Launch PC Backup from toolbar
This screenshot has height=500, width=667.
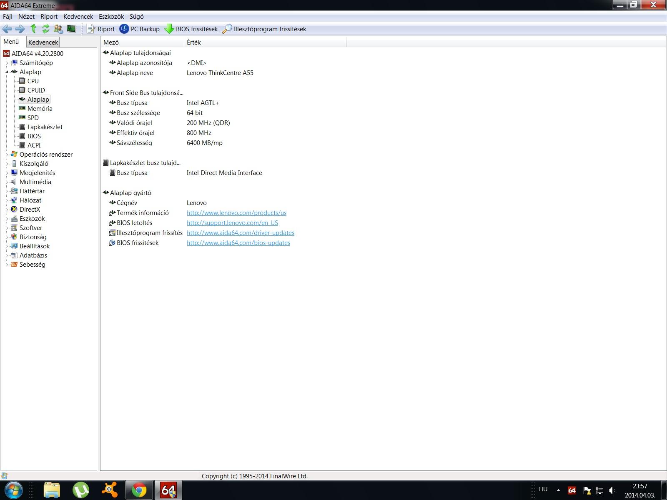click(x=139, y=29)
